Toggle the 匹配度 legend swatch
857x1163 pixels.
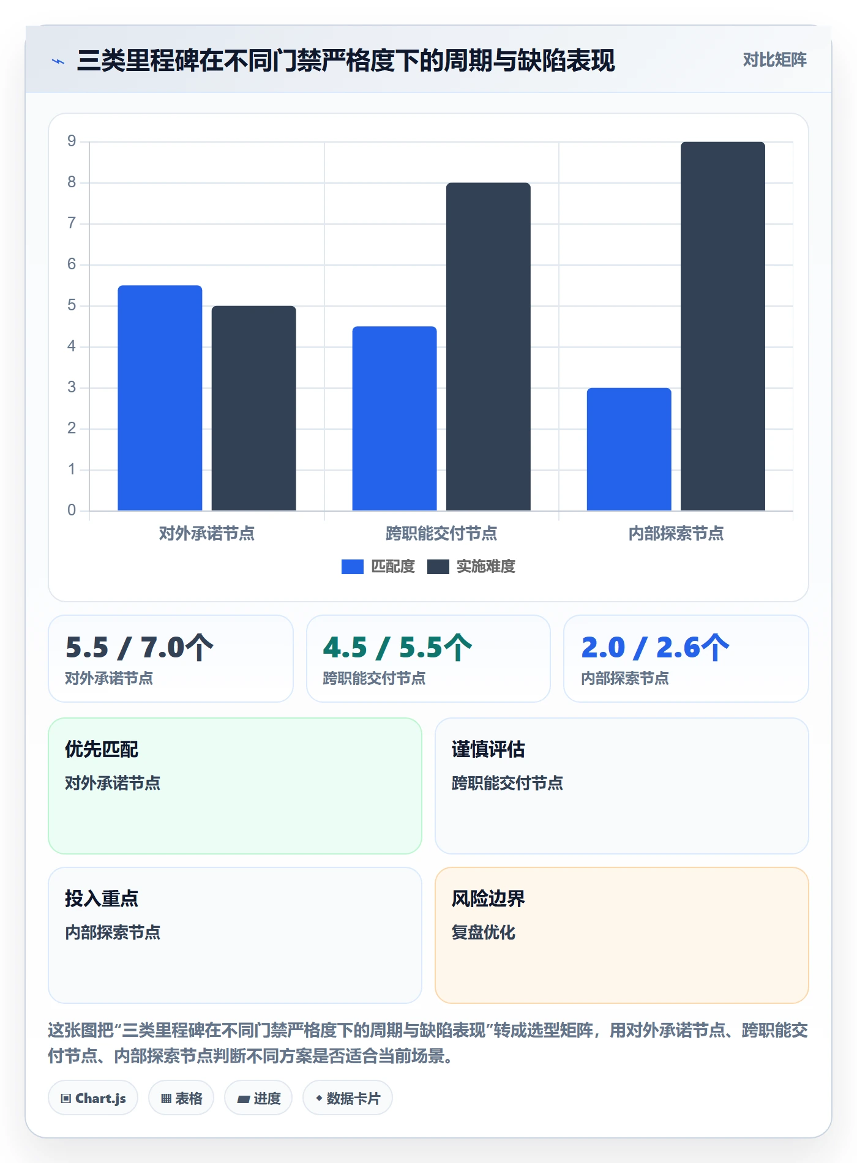pos(353,567)
